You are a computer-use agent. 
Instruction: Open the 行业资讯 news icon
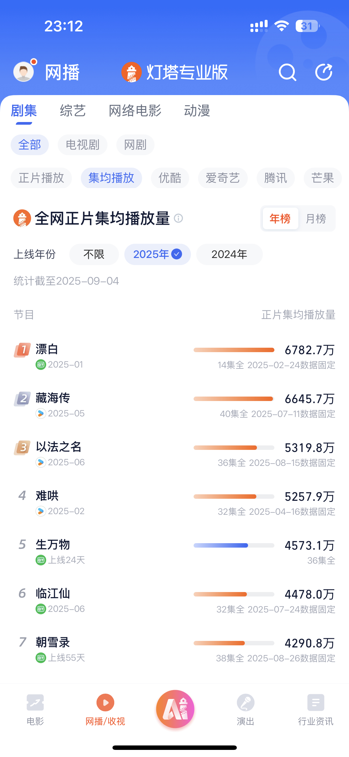(316, 703)
